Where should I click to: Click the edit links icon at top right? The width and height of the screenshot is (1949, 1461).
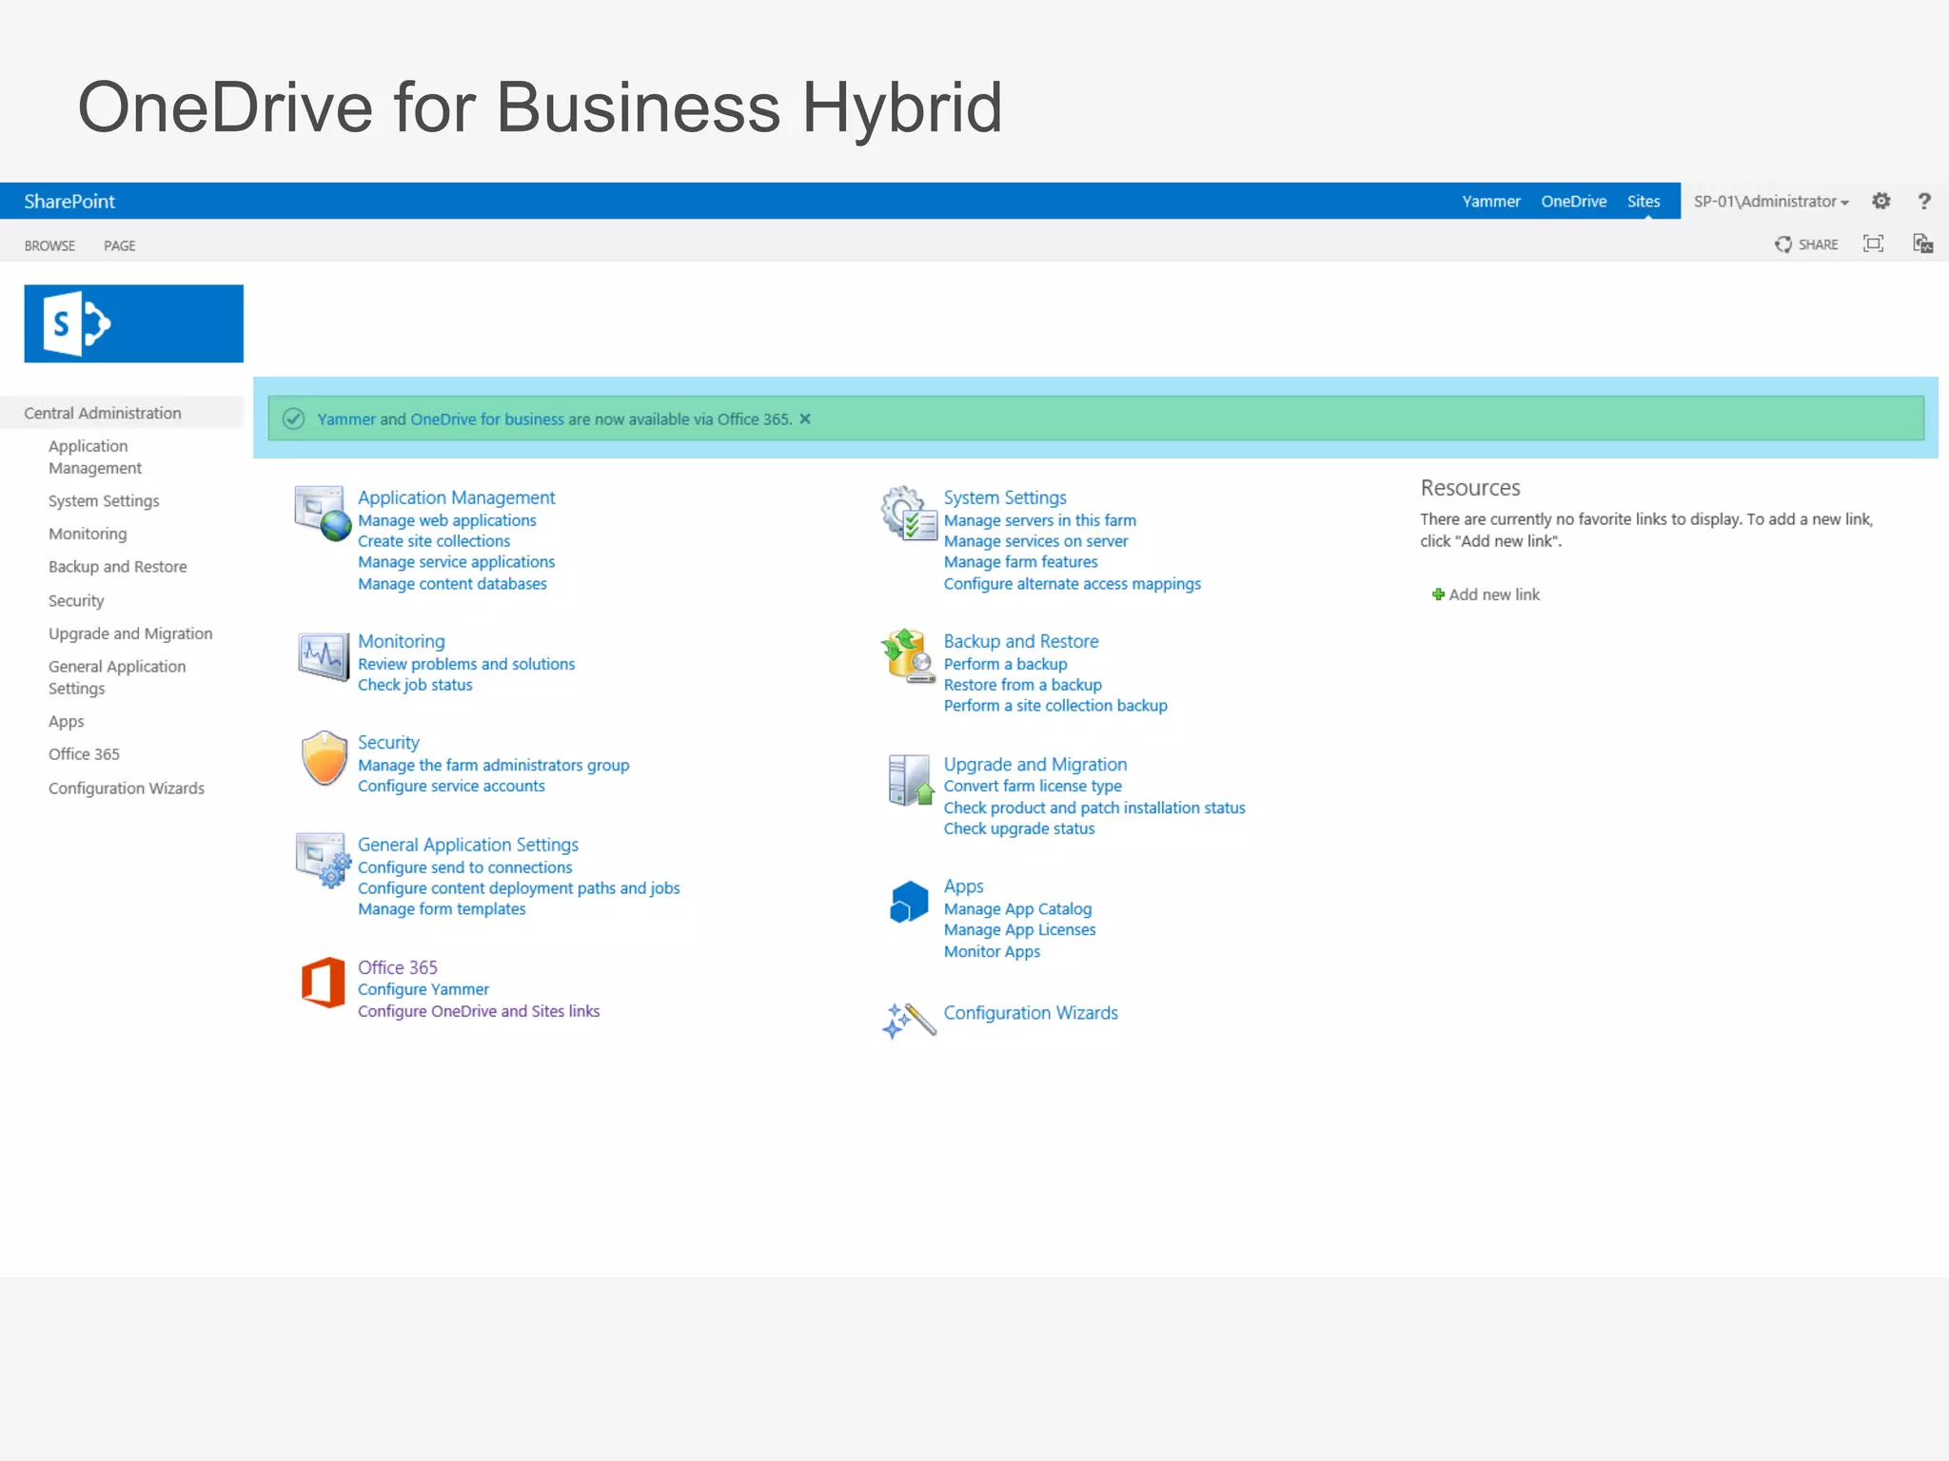(x=1922, y=243)
